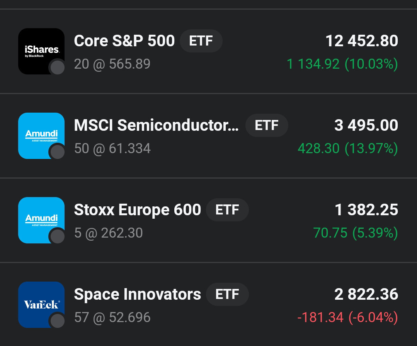Tap the Amundi logo beside Stoxx Europe 600
Screen dimensions: 417x346
point(41,220)
